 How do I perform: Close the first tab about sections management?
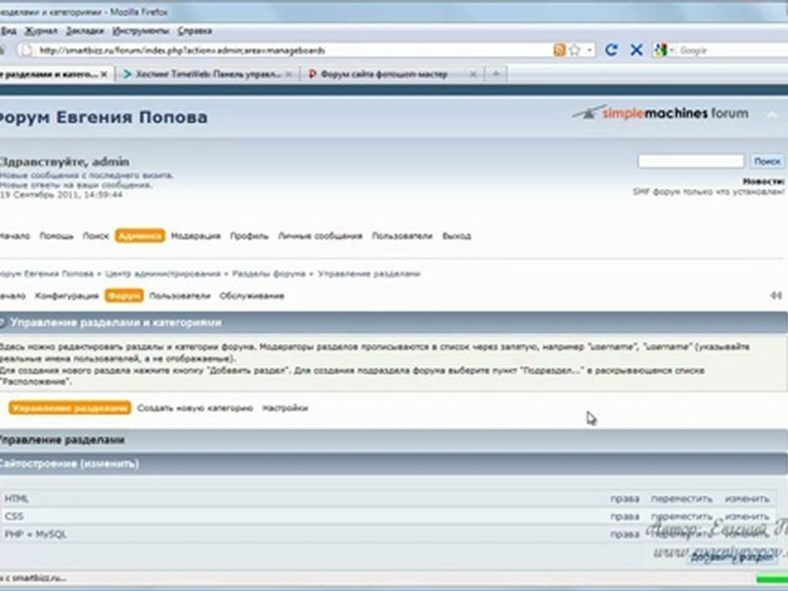tap(104, 75)
